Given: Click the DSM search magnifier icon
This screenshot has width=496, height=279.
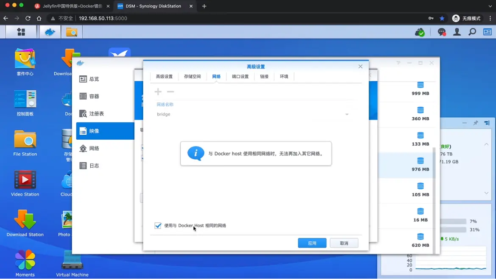Looking at the screenshot, I should coord(472,32).
